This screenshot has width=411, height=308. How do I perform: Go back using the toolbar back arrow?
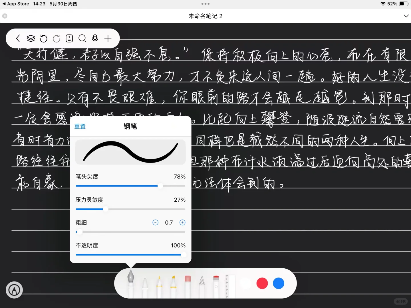pos(18,38)
